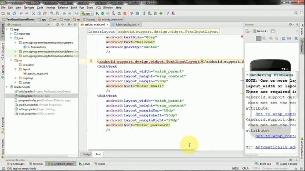Open the Refactor menu
Screen dimensions: 305x171
tap(63, 8)
